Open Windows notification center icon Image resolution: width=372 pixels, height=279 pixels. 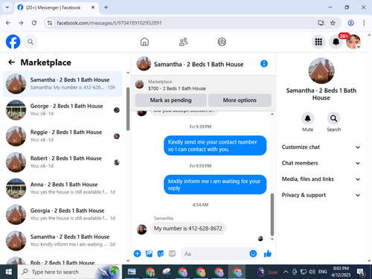coord(361,272)
